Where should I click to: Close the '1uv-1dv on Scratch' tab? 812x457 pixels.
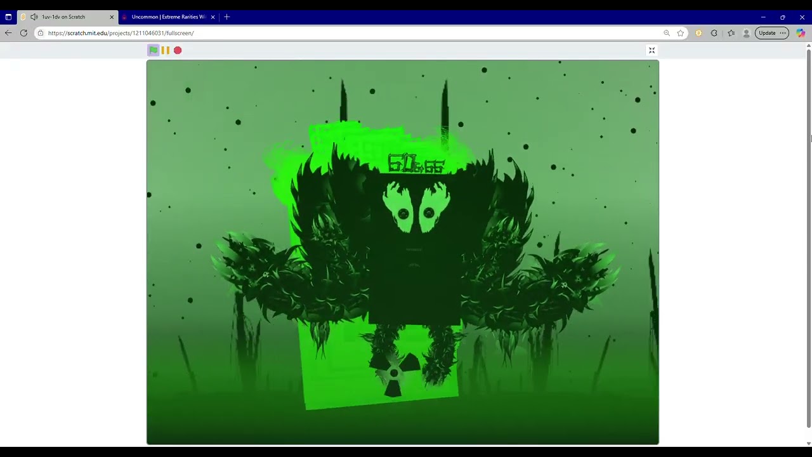tap(112, 17)
